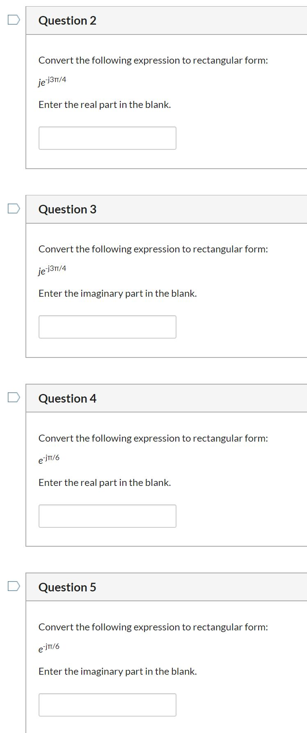307x733 pixels.
Task: Click the answer blank under Question 2
Action: pyautogui.click(x=107, y=138)
